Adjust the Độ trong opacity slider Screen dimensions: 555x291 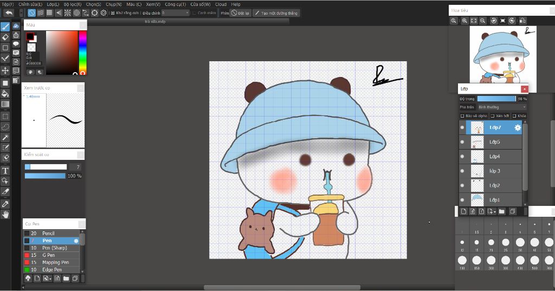pos(496,99)
